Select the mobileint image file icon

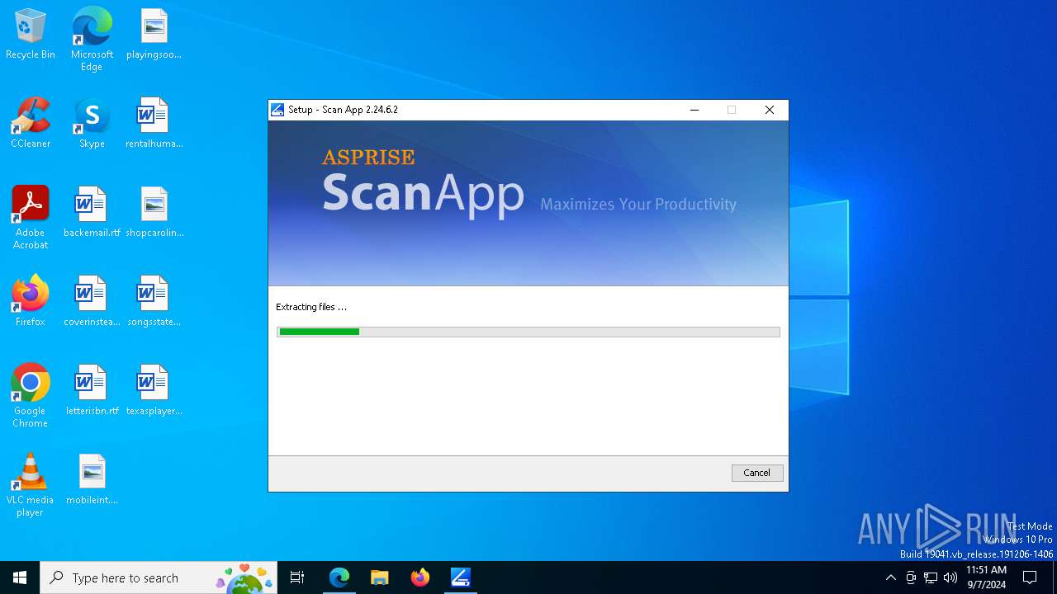click(92, 480)
